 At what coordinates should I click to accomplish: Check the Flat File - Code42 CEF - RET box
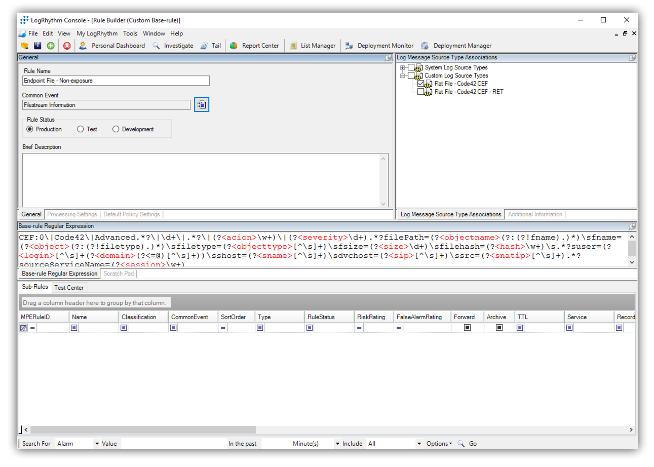(421, 92)
